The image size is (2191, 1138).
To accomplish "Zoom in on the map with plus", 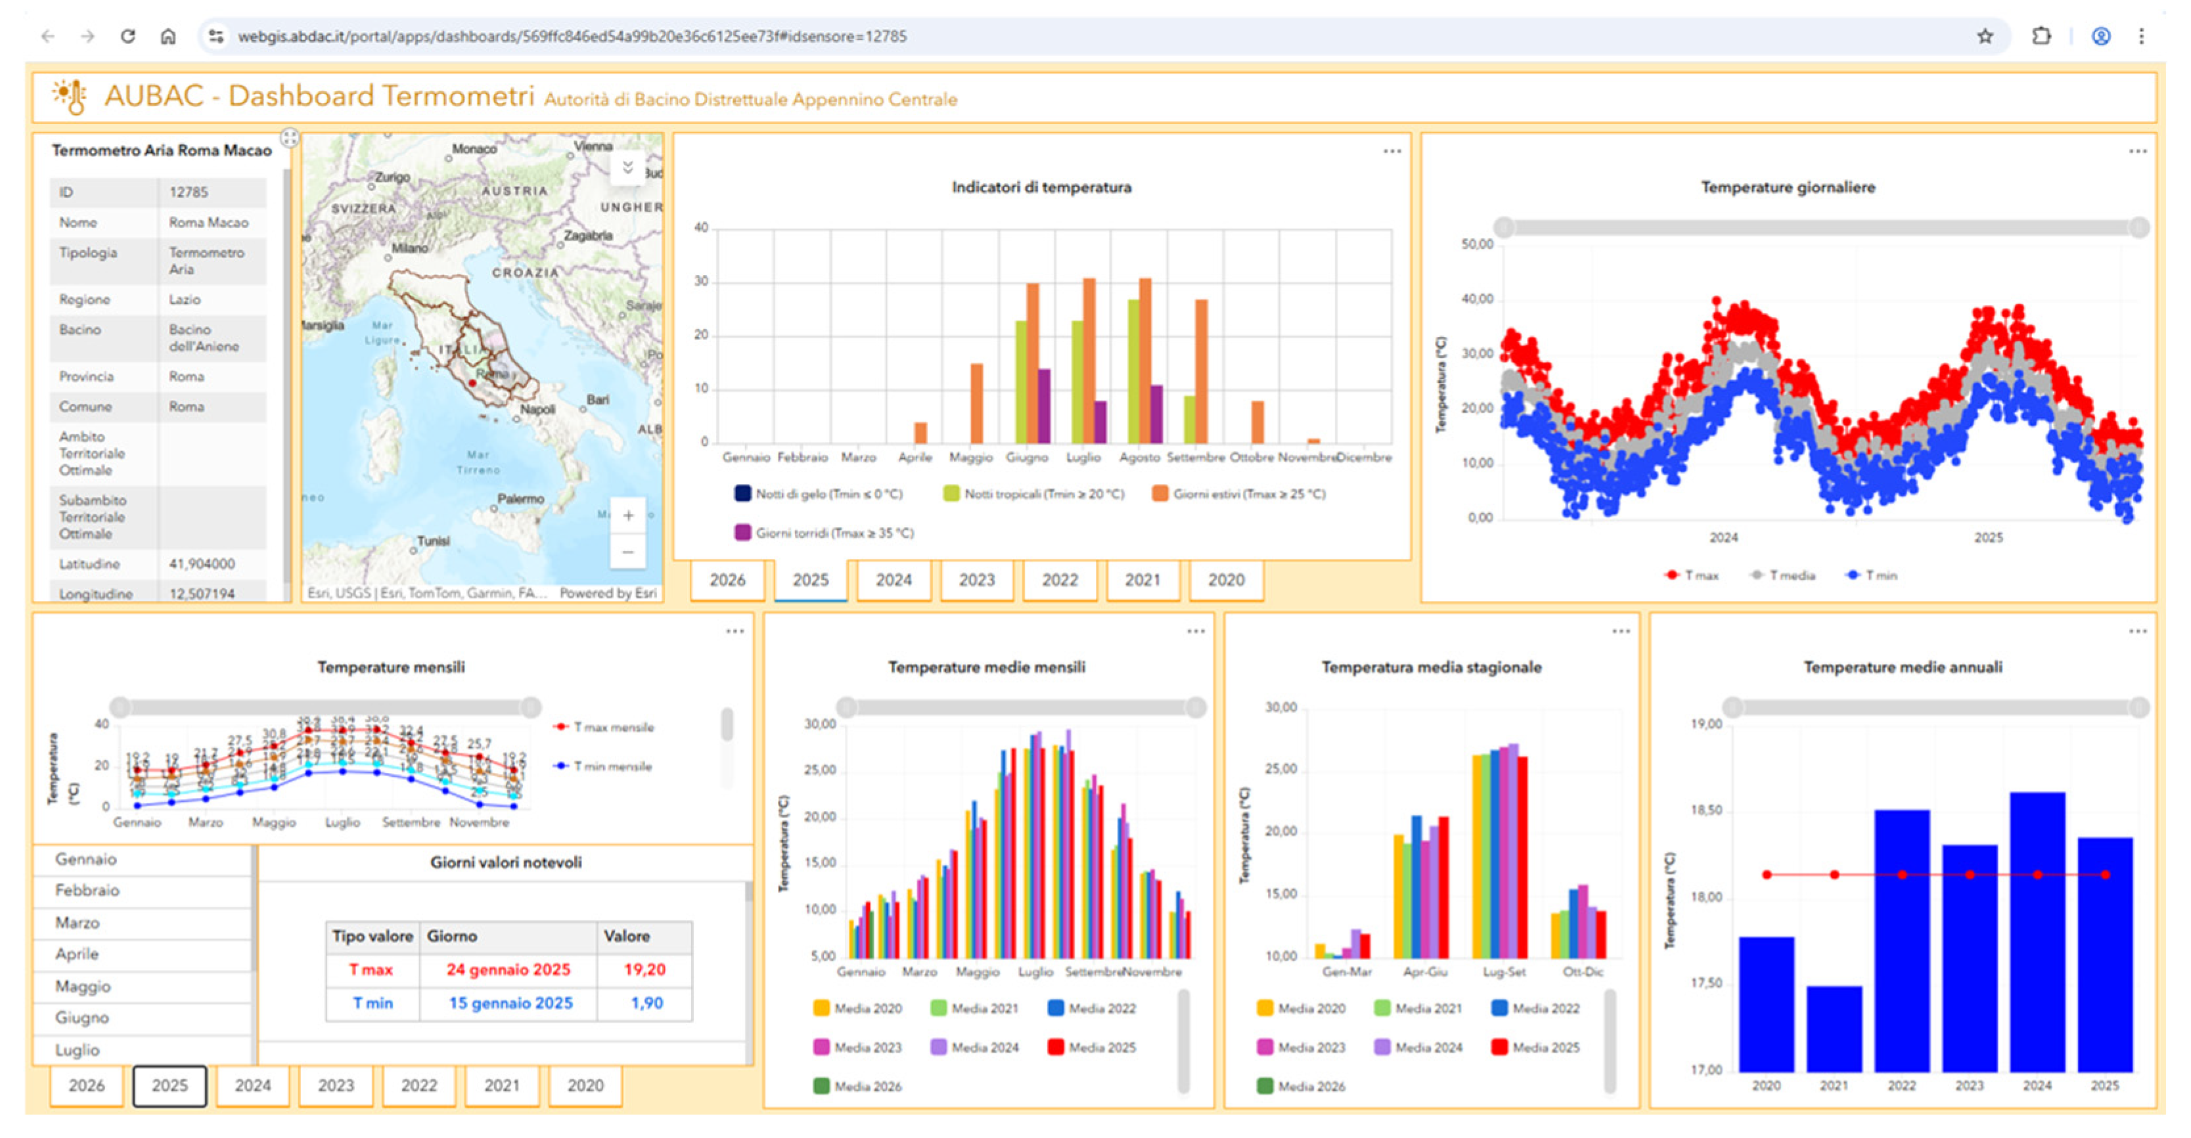I will 627,516.
